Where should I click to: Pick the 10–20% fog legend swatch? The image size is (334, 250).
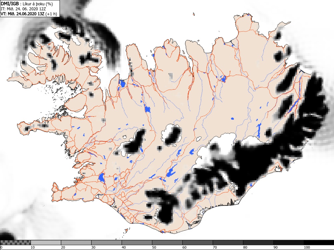pos(46,243)
